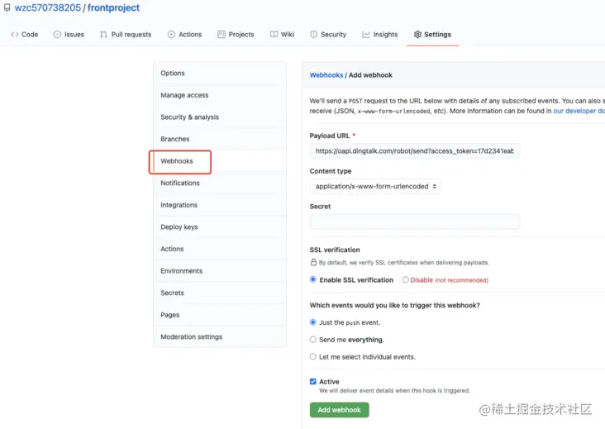Select the Settings tab
The width and height of the screenshot is (605, 429).
(x=432, y=35)
